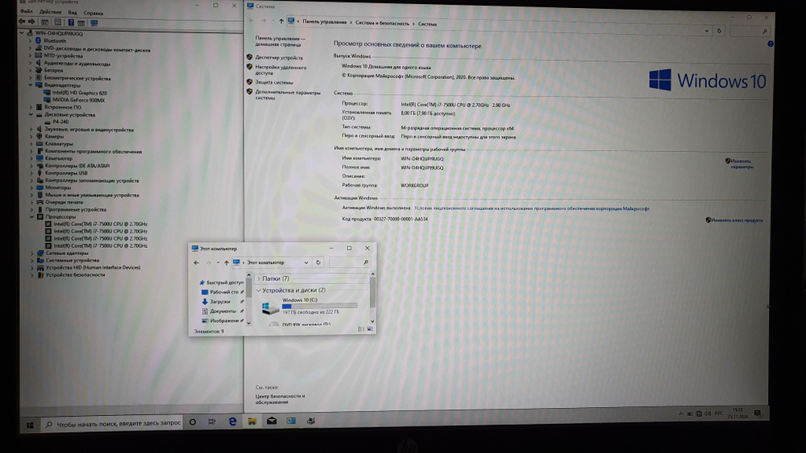Screen dimensions: 806x453
Task: Select Intel(R) HD Graphics 620 device
Action: (80, 93)
